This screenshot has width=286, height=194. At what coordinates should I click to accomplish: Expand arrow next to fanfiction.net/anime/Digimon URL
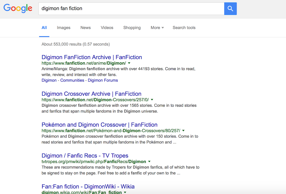(129, 63)
